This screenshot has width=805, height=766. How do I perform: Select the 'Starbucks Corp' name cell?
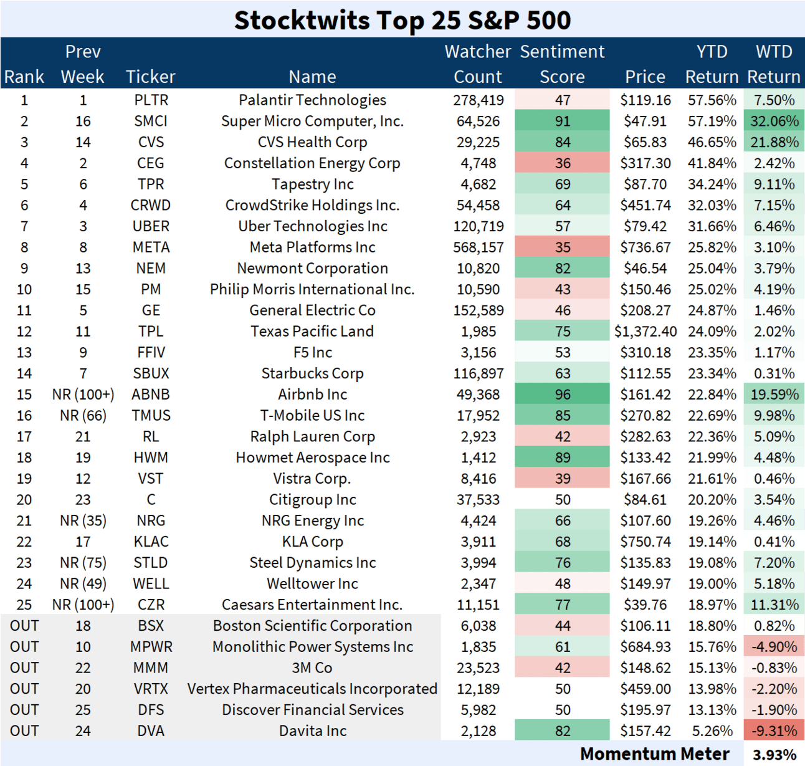(313, 374)
